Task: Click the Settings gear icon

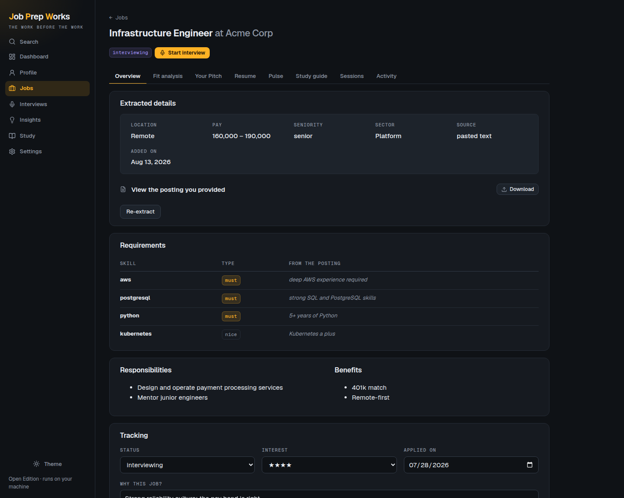Action: coord(12,152)
